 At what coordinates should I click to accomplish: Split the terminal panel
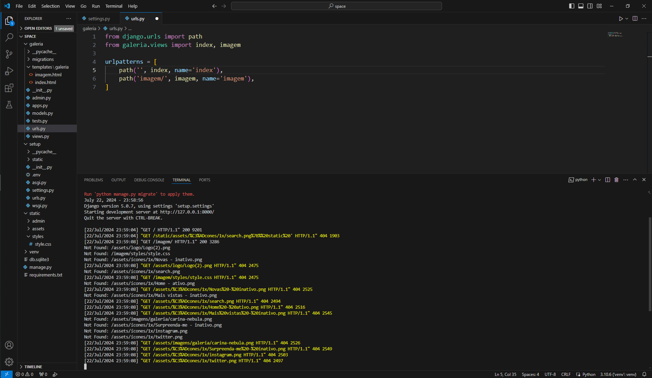pos(607,180)
